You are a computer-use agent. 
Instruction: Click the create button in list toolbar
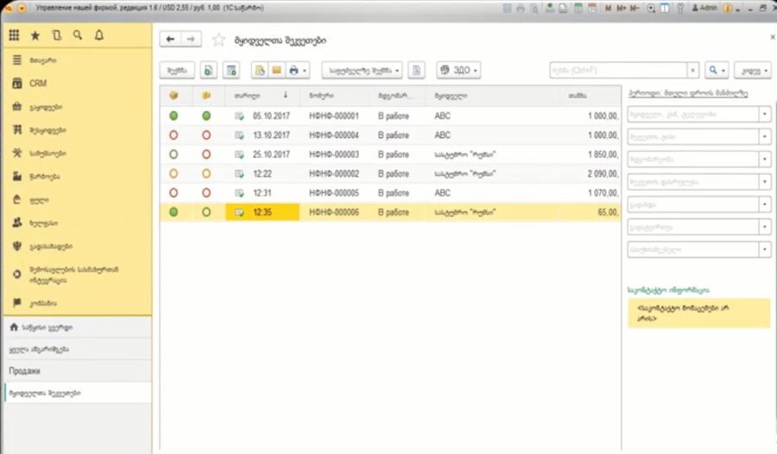pyautogui.click(x=176, y=70)
